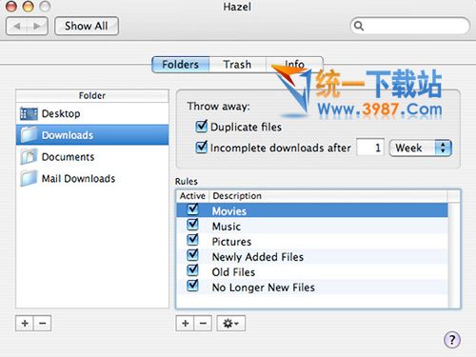Click the Description column header
Viewport: 476px width, 357px height.
point(328,196)
